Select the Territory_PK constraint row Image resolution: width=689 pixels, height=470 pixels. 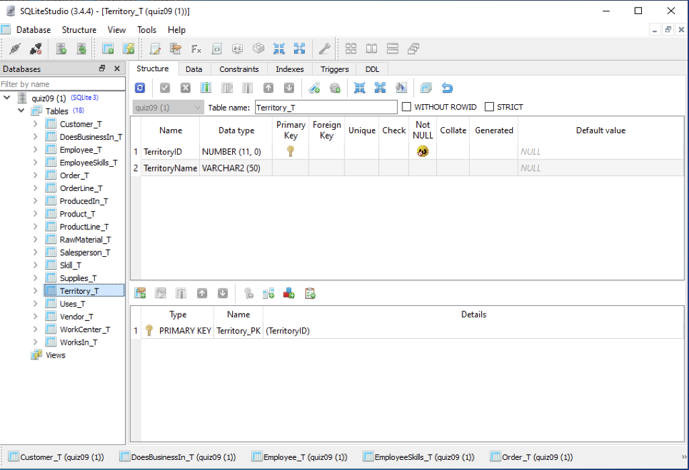[407, 330]
